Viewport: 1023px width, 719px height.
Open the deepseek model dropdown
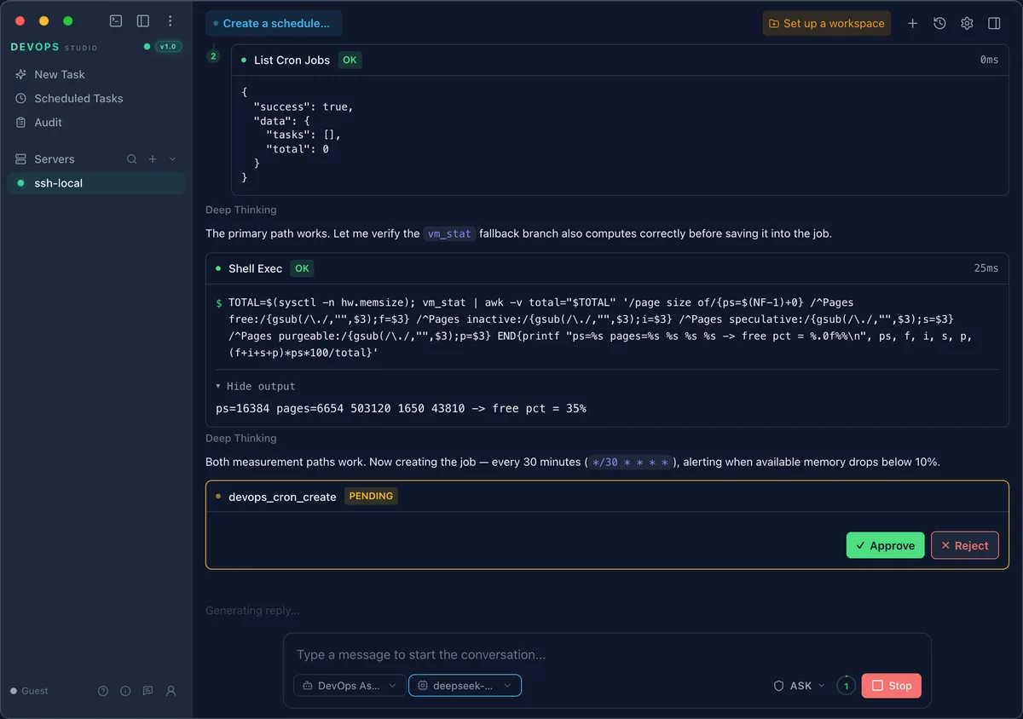tap(465, 685)
